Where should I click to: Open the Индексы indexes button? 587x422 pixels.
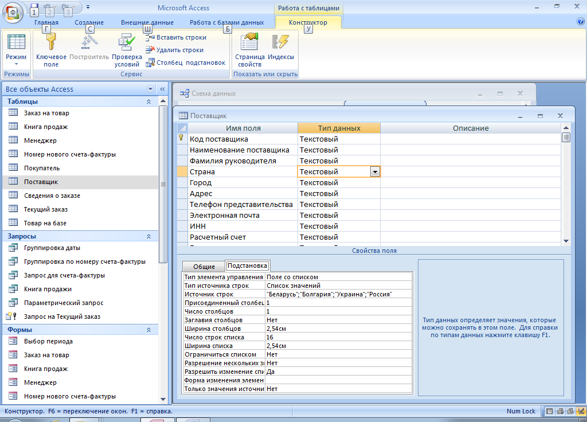point(281,46)
